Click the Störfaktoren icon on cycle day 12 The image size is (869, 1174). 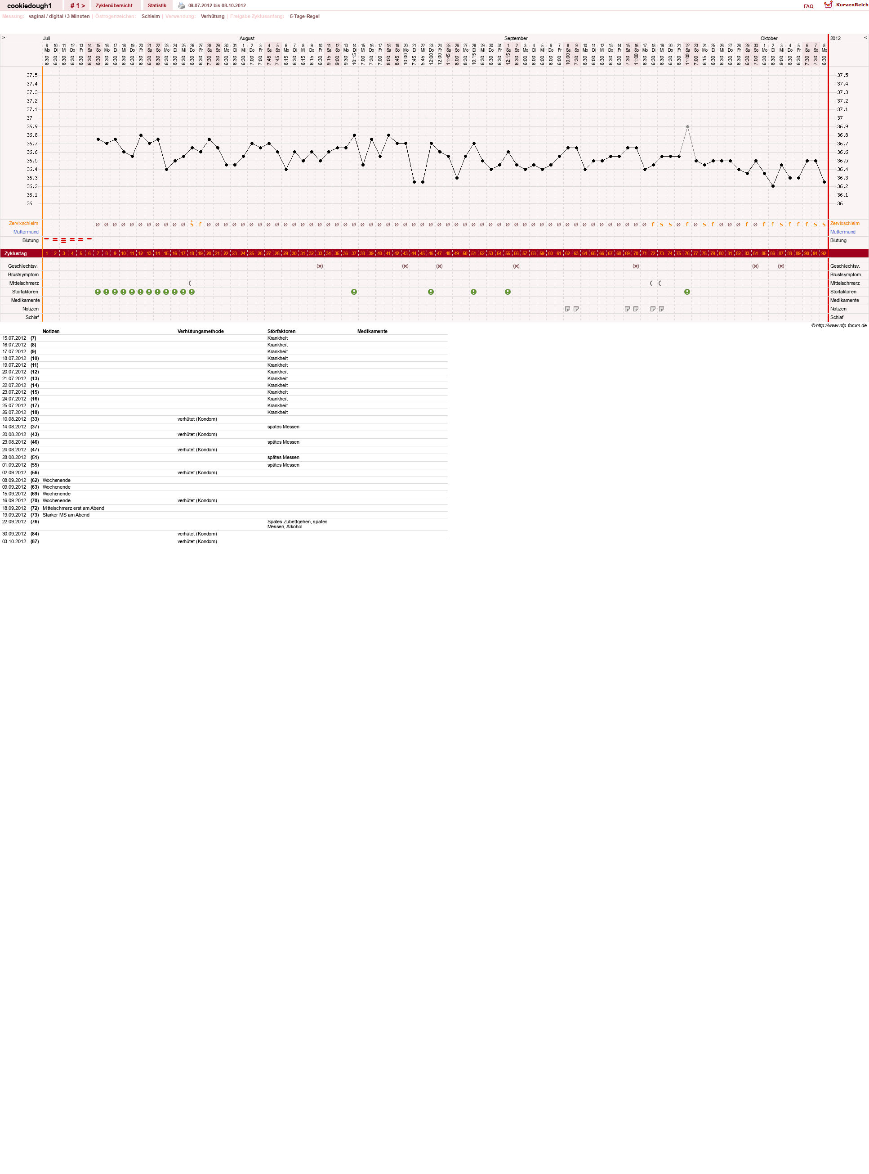(x=140, y=292)
